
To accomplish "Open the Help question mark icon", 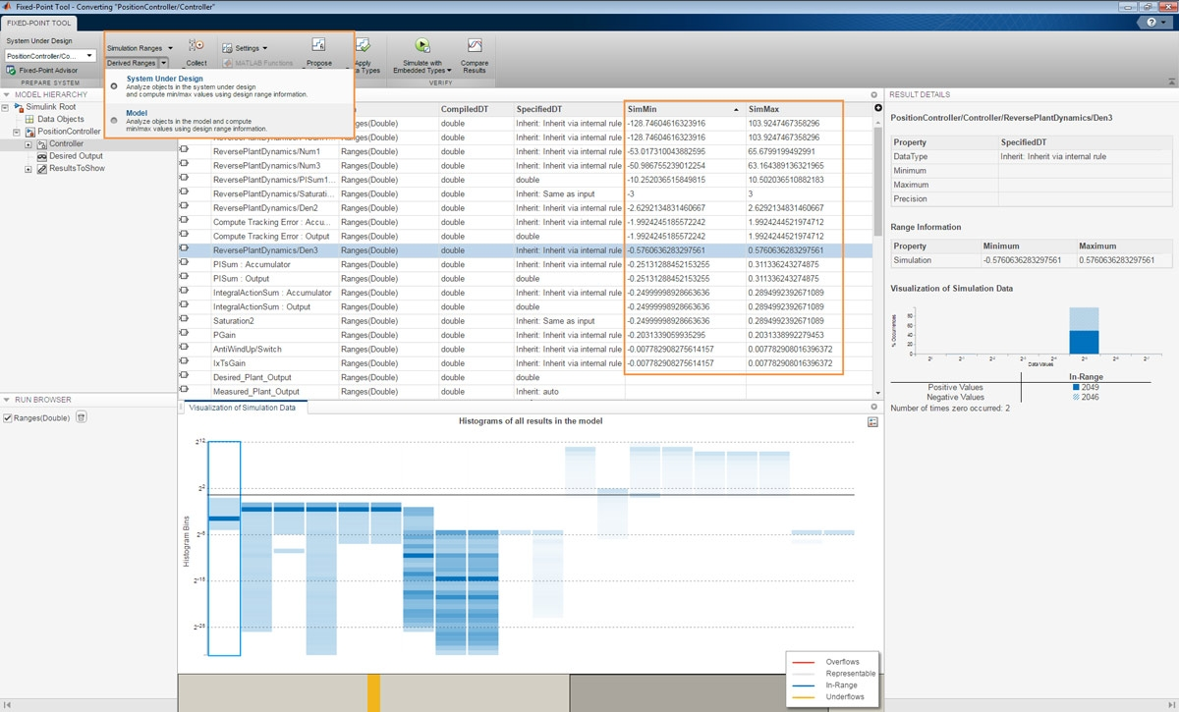I will (1152, 21).
